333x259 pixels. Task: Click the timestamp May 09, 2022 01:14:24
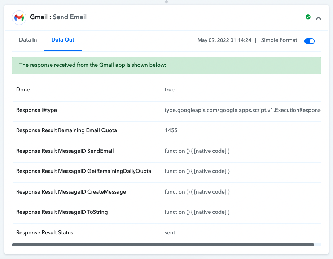tap(224, 40)
